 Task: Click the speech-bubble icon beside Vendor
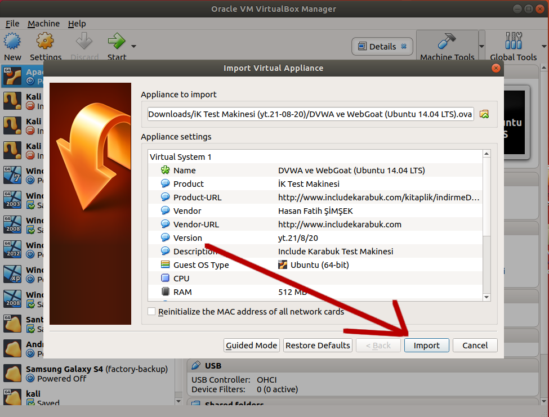[x=165, y=210]
